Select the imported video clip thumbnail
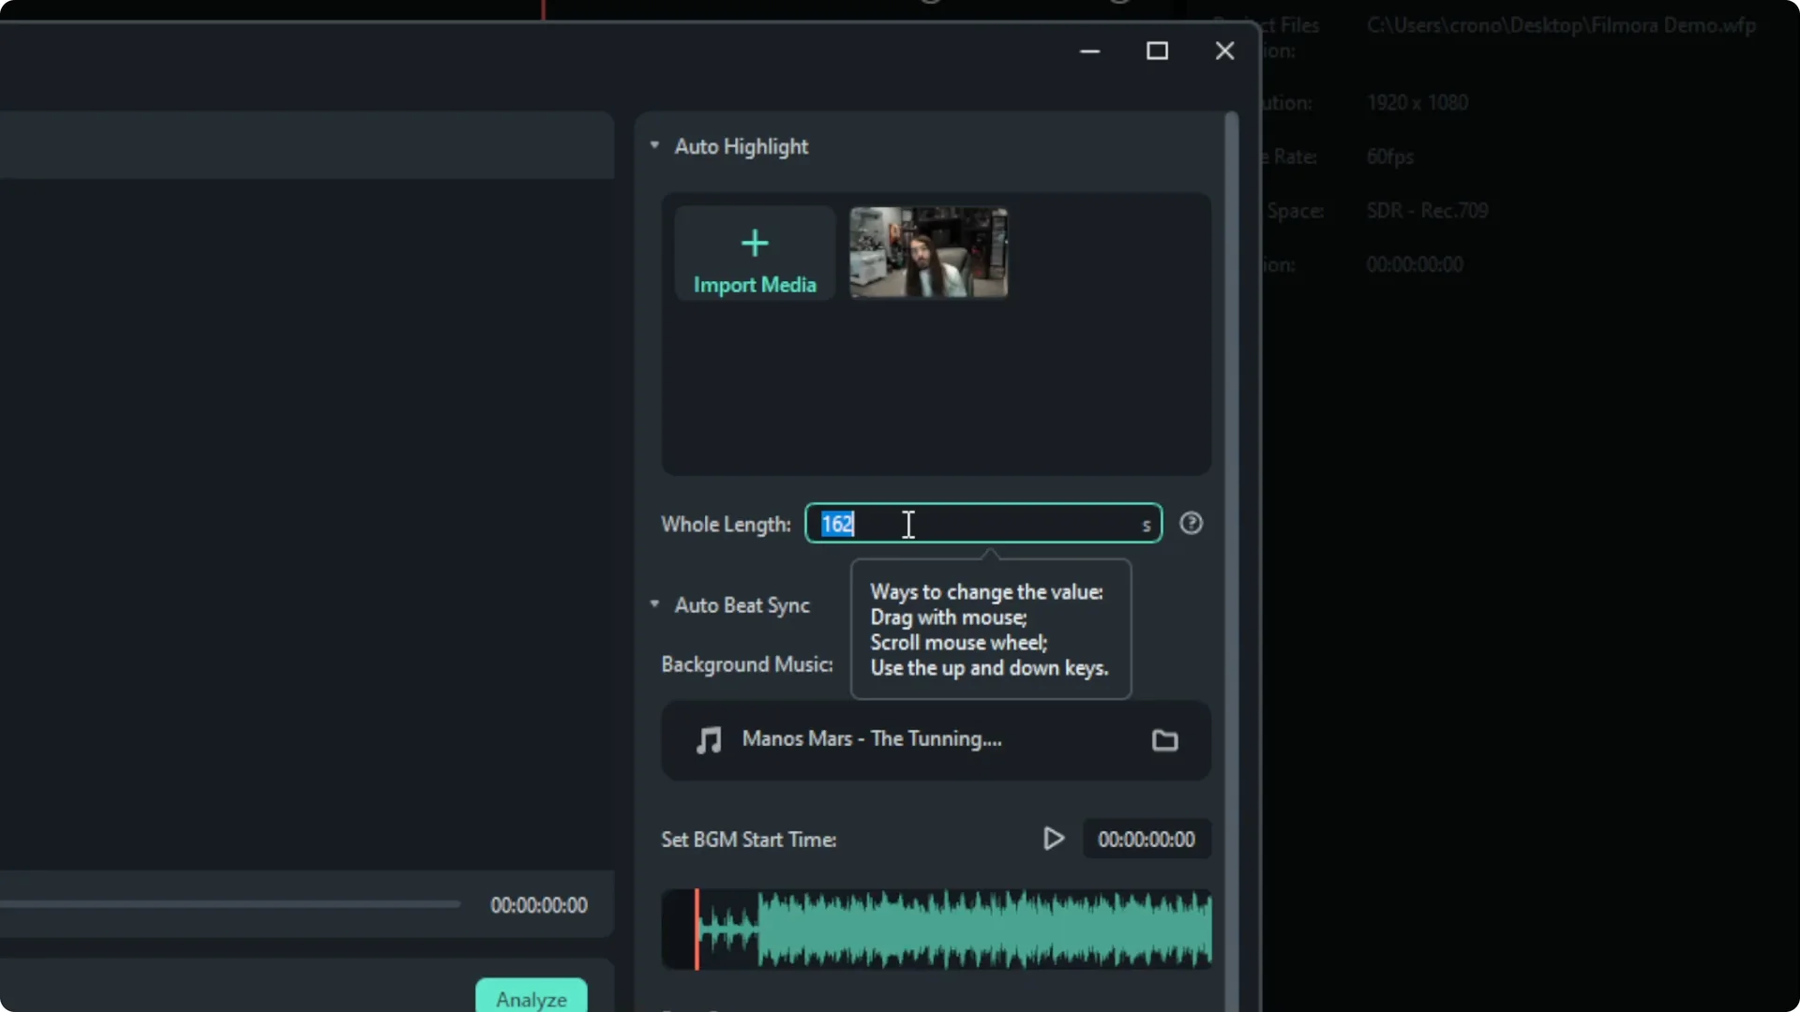The width and height of the screenshot is (1800, 1012). [x=928, y=253]
